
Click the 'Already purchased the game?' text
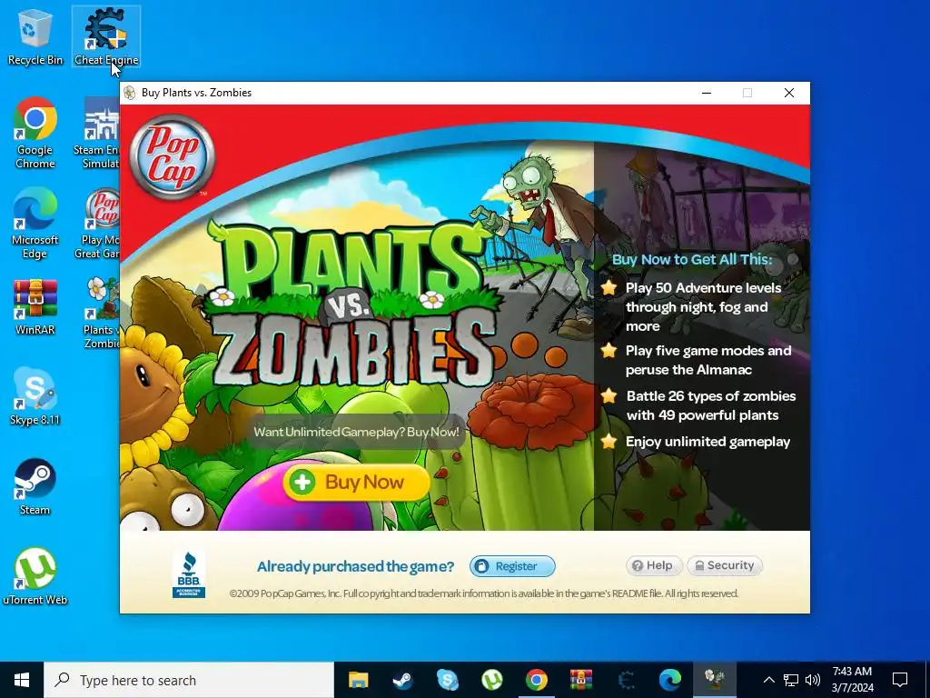tap(355, 566)
